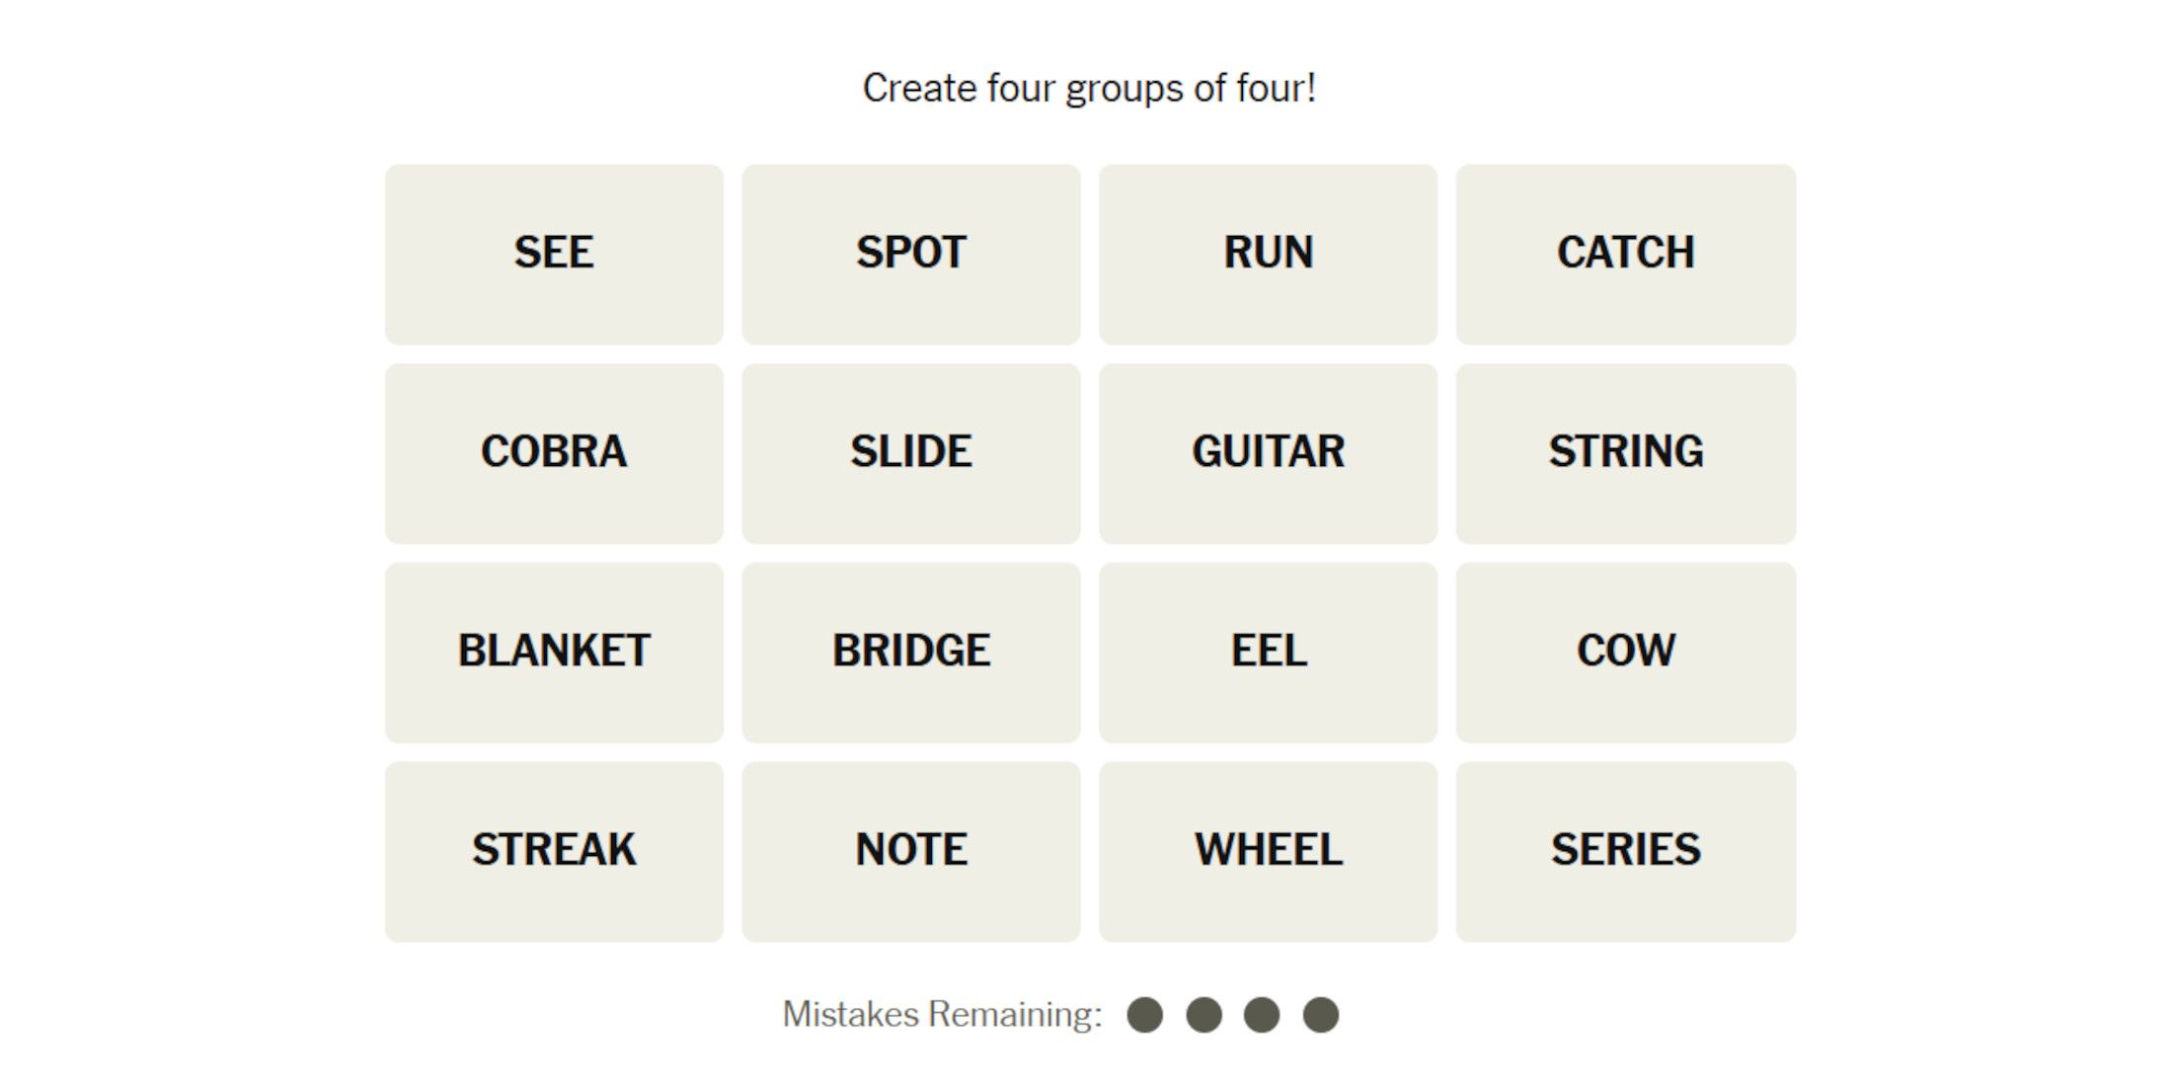Select the WHEEL tile
The height and width of the screenshot is (1086, 2172).
(x=1269, y=851)
